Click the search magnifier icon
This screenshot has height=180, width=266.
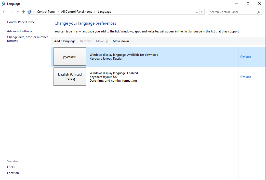(x=259, y=12)
